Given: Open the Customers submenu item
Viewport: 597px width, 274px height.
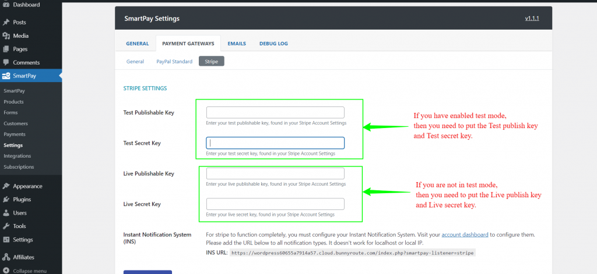Looking at the screenshot, I should pyautogui.click(x=16, y=123).
